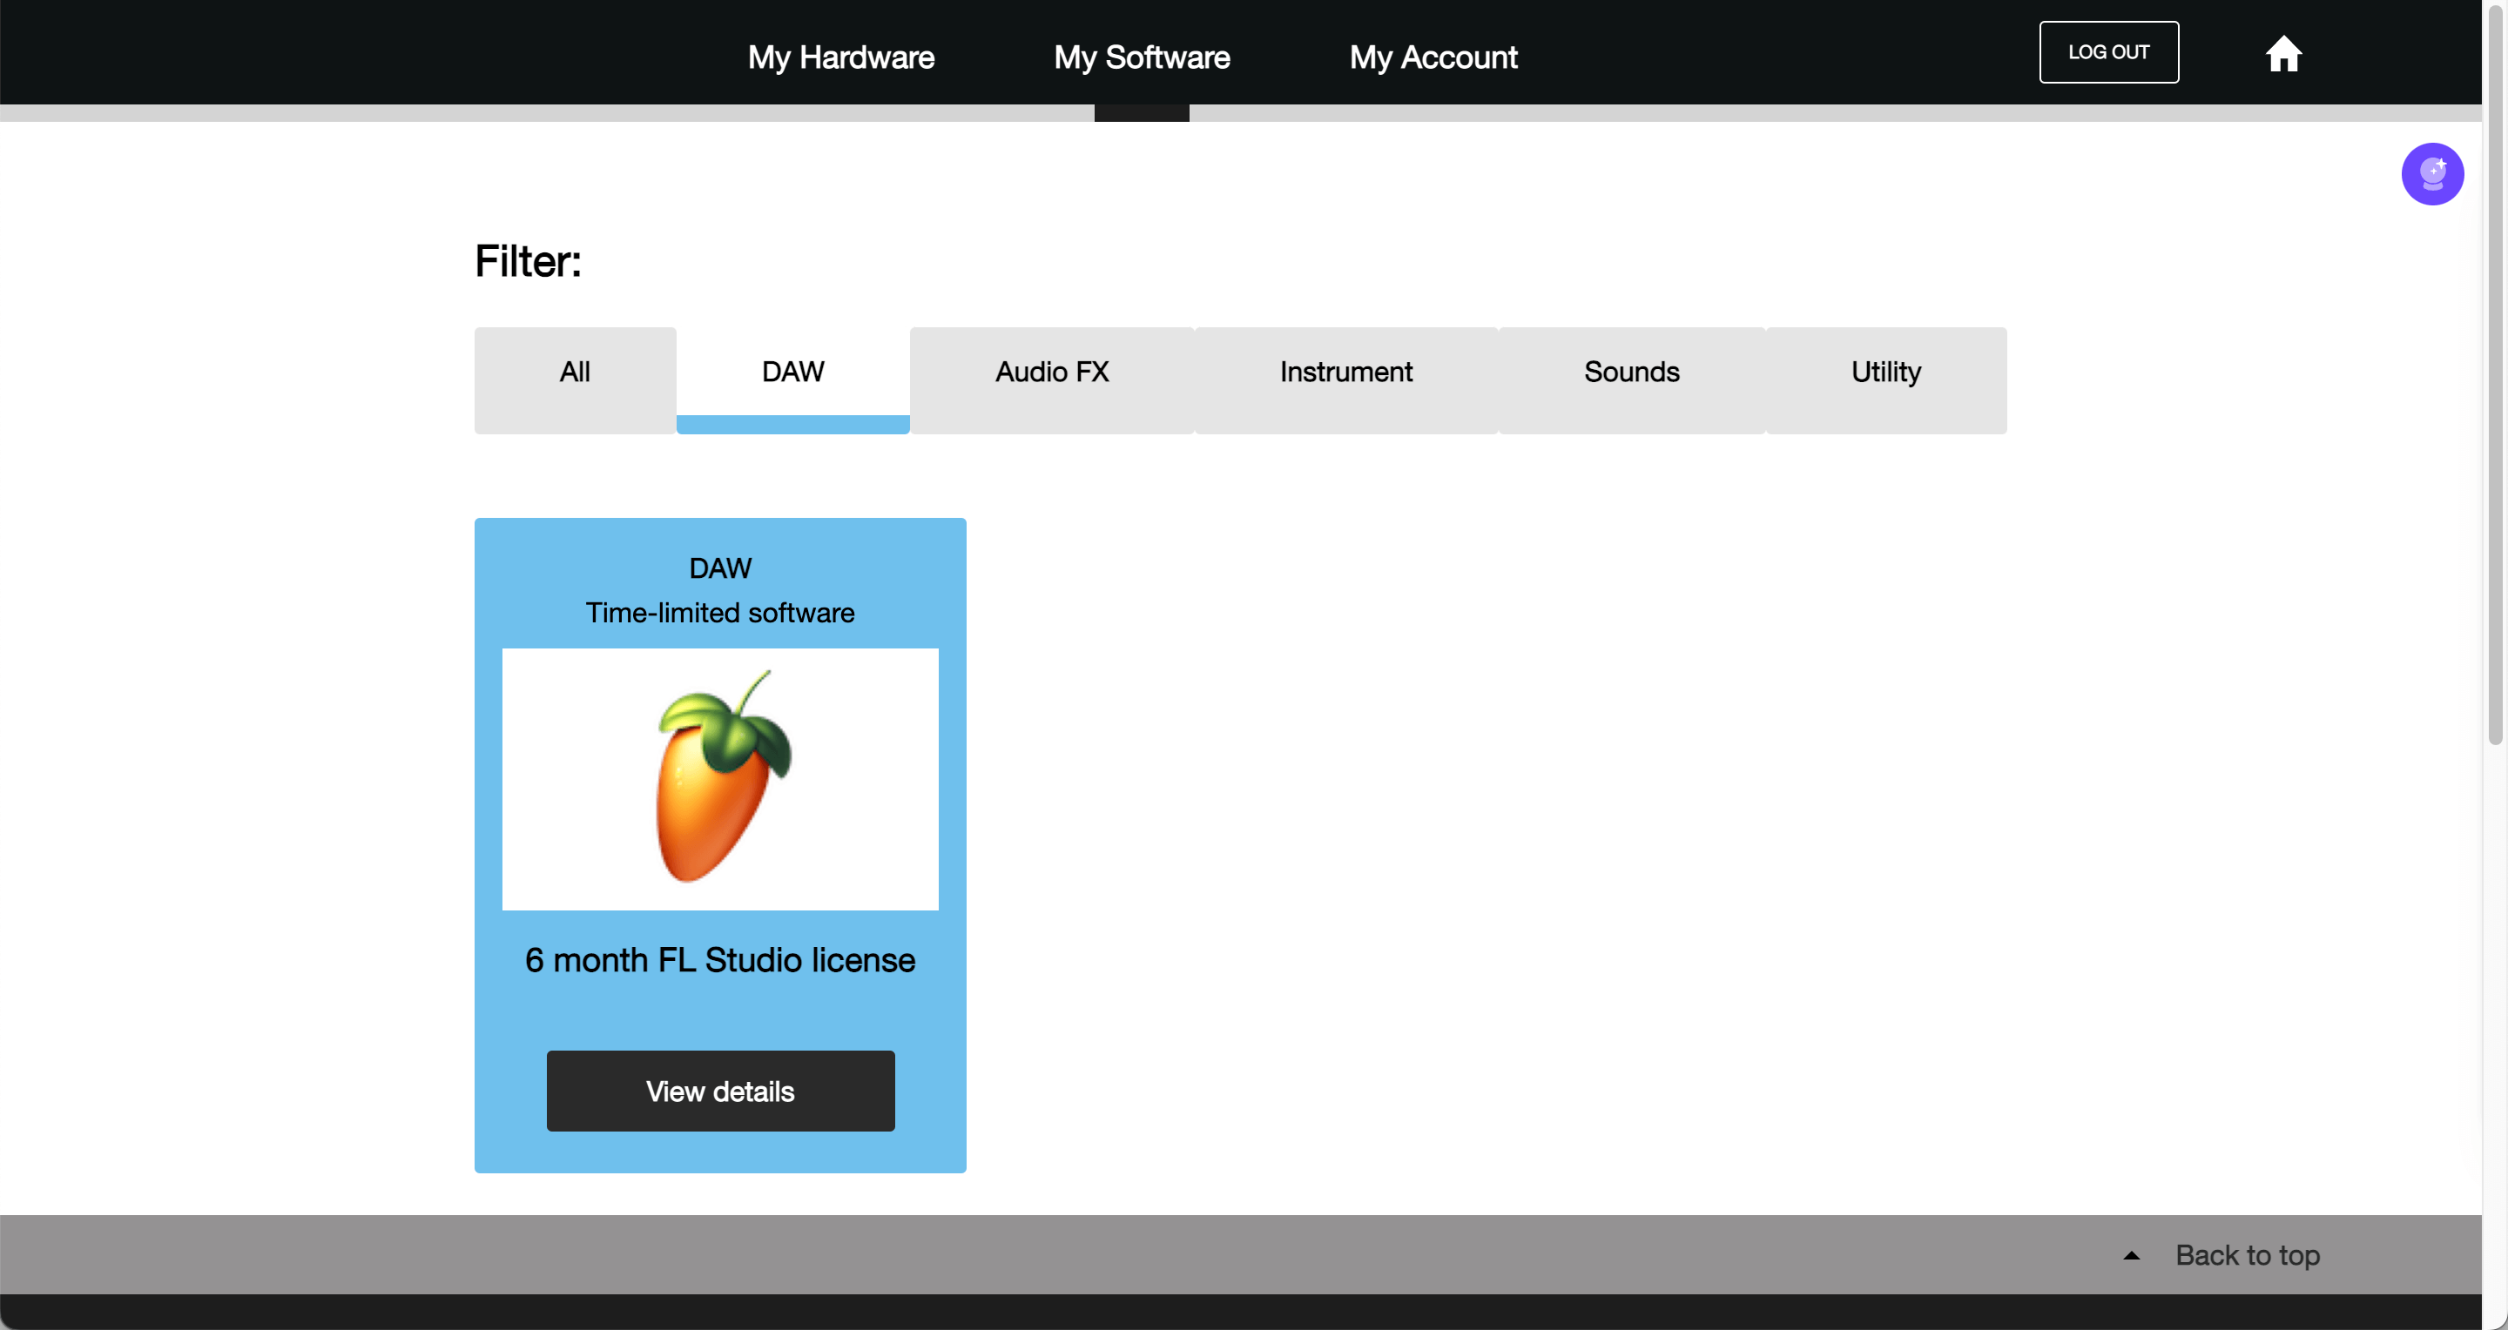Expand the time-limited software details
The width and height of the screenshot is (2508, 1330).
pyautogui.click(x=720, y=1092)
